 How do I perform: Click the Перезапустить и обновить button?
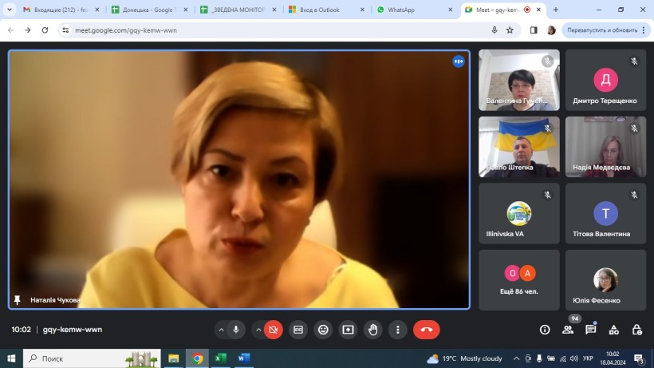click(603, 30)
